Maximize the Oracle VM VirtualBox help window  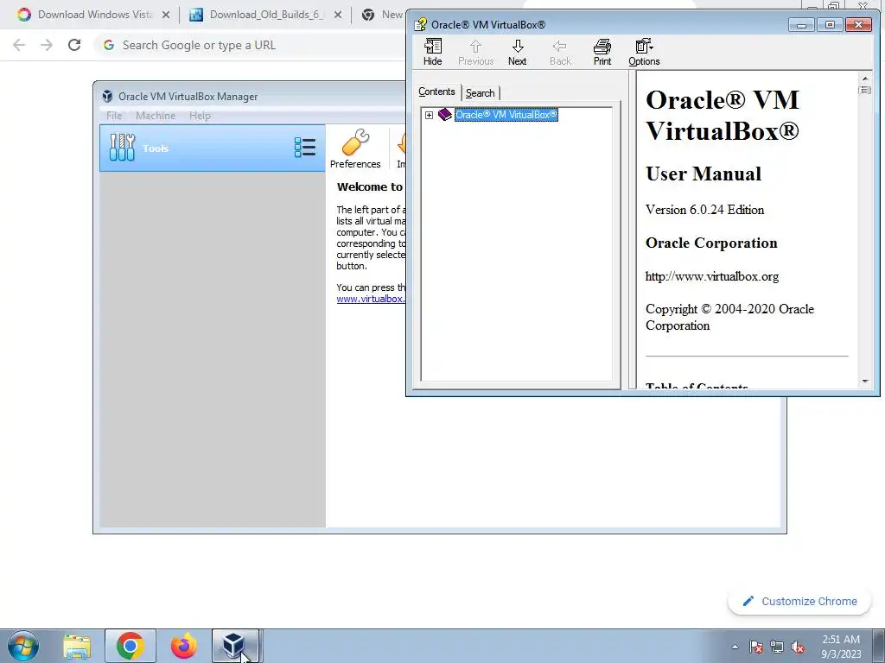click(x=830, y=24)
